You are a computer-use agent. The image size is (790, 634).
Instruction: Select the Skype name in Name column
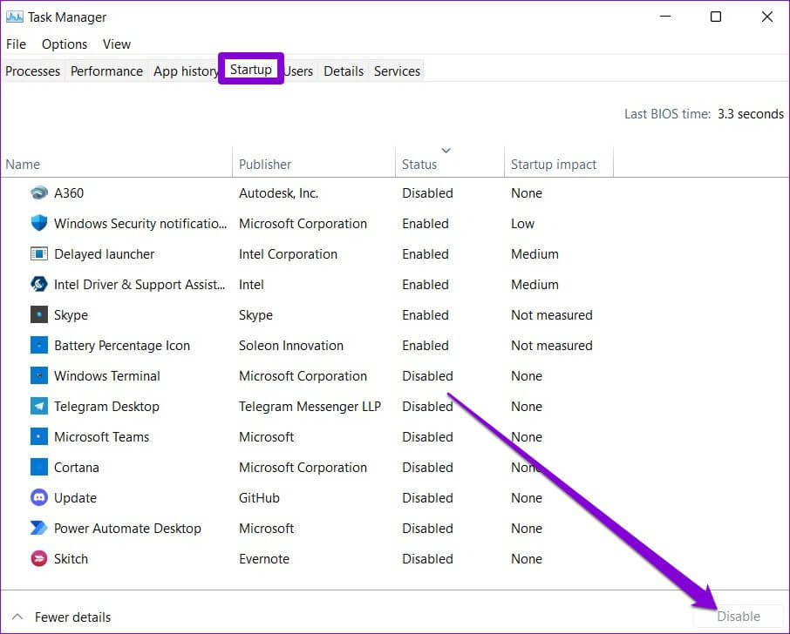[x=71, y=315]
